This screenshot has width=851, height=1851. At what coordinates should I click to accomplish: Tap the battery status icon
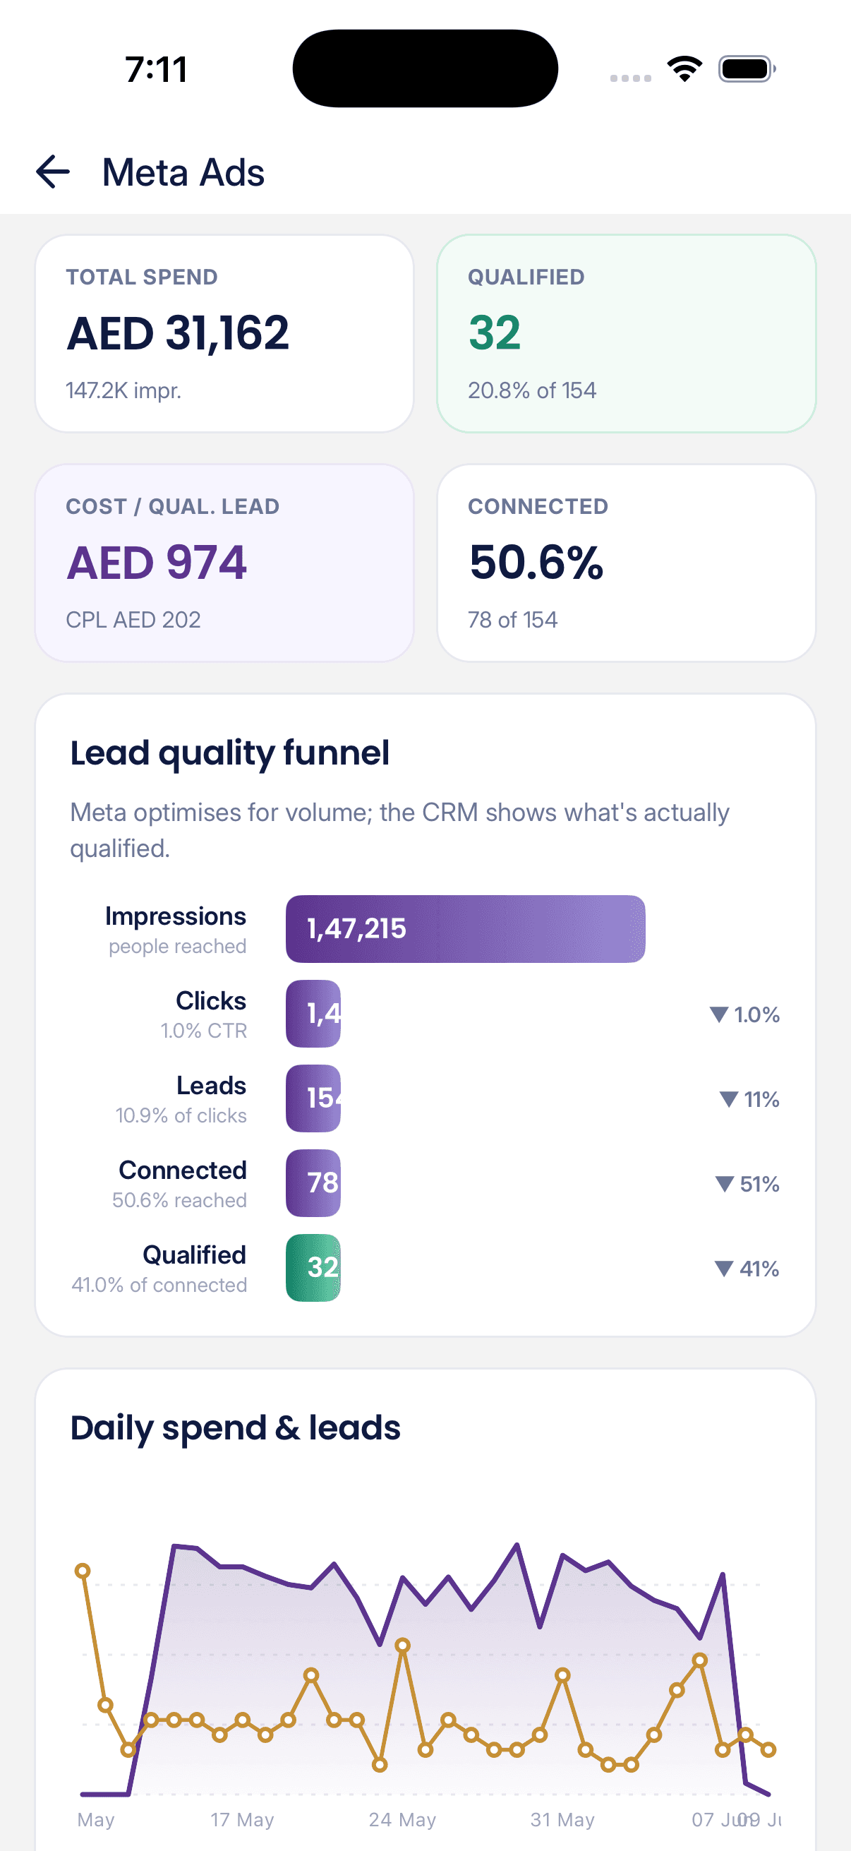pos(747,69)
